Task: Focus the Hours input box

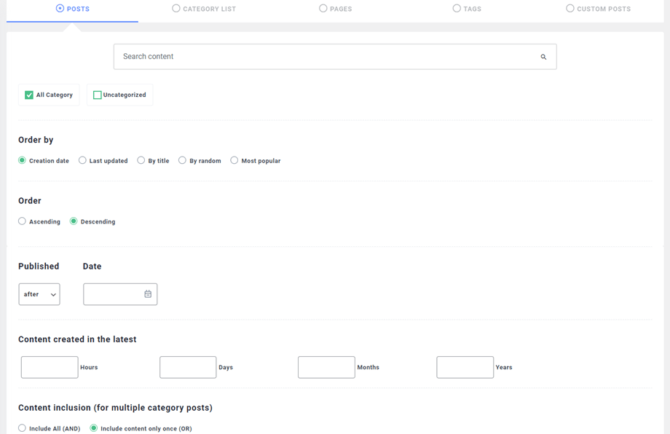Action: 50,368
